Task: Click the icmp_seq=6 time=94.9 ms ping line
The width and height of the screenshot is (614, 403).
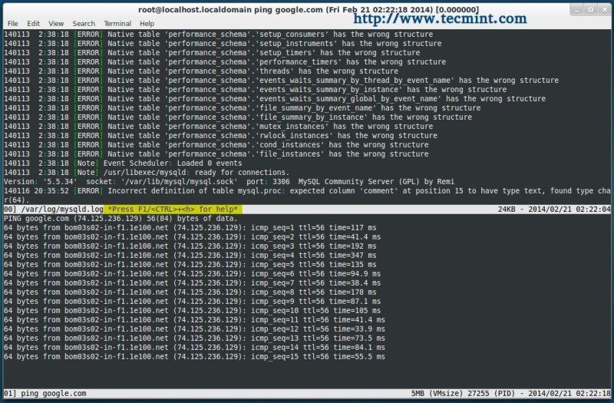Action: (193, 274)
